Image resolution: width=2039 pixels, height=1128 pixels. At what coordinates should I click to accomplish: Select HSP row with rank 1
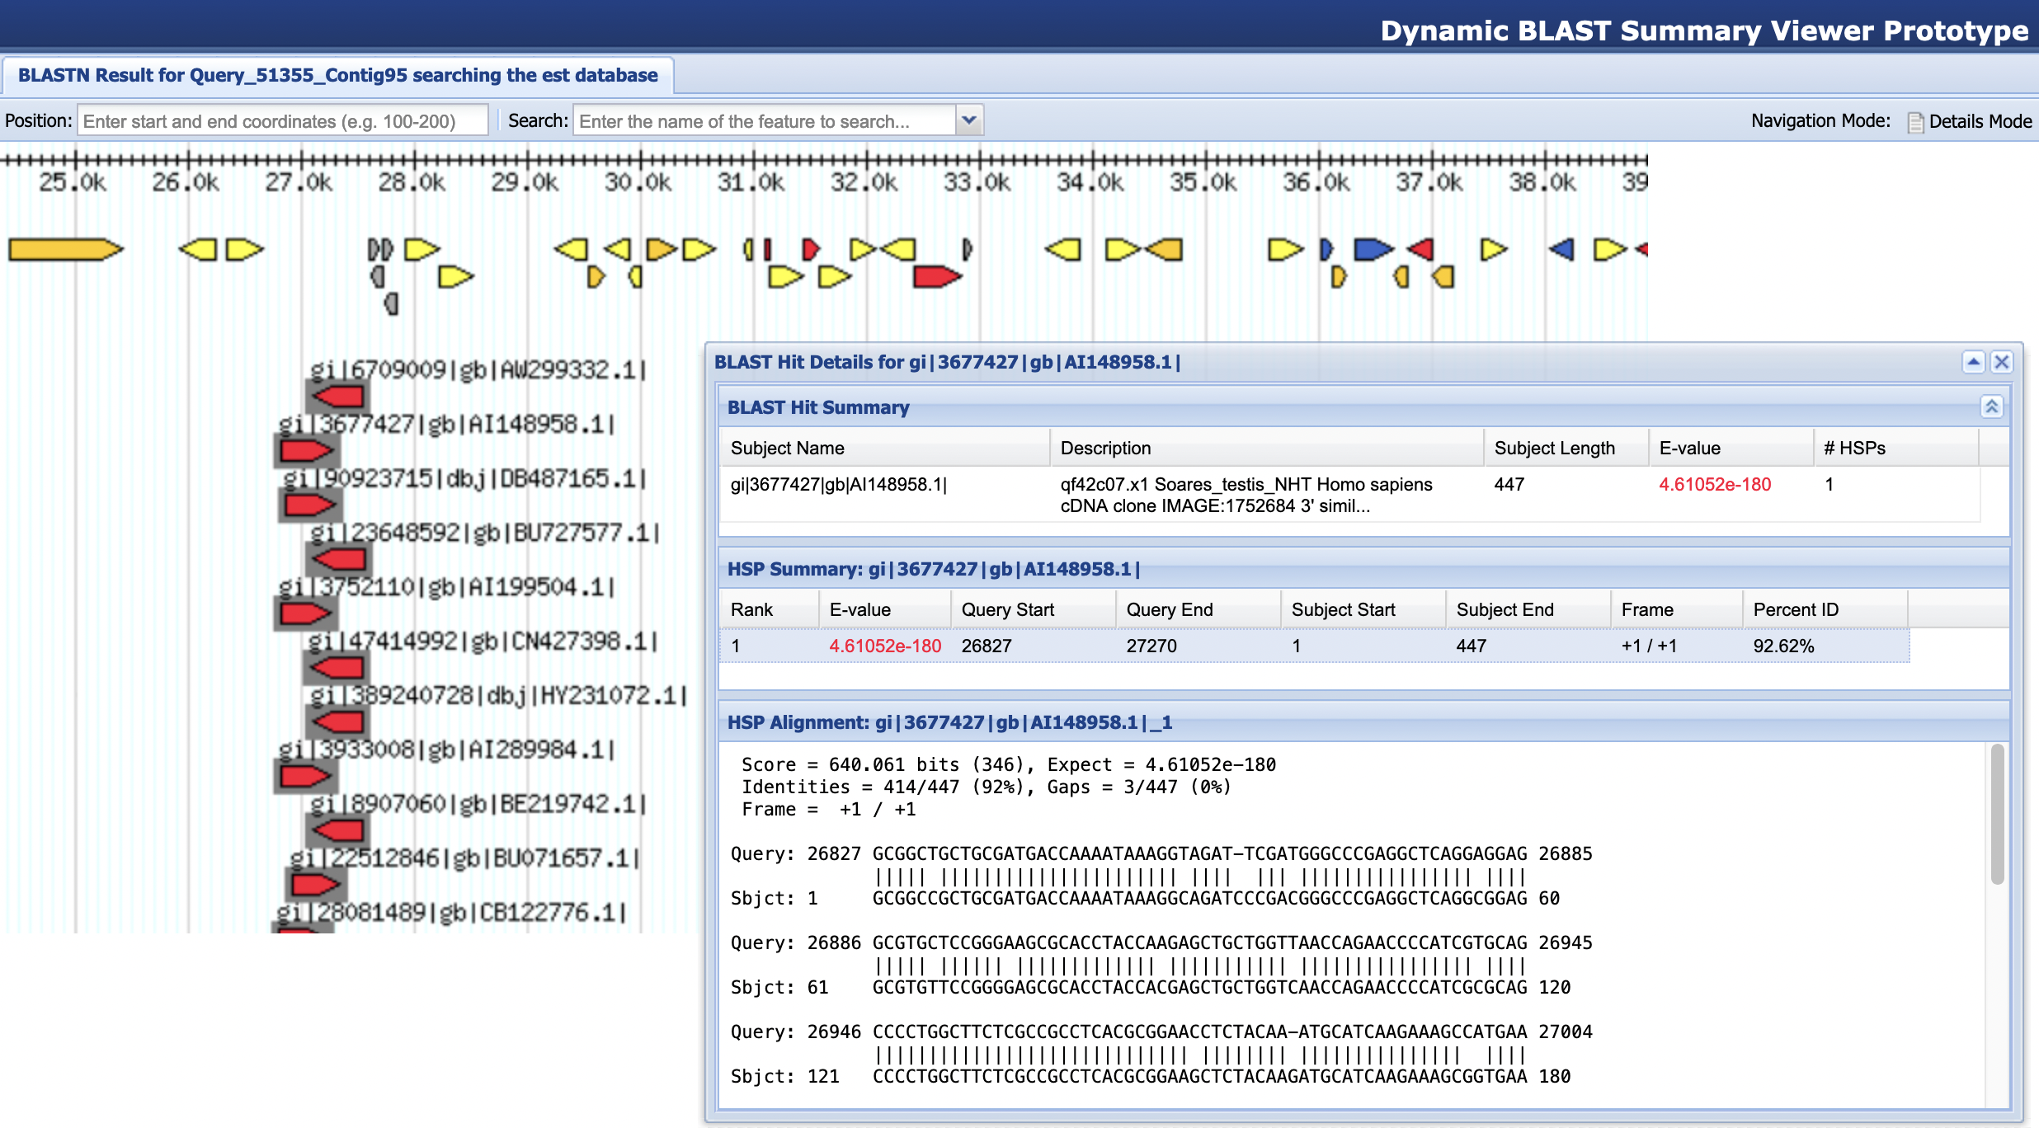1315,646
